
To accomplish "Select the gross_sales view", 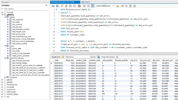I will pos(17,48).
